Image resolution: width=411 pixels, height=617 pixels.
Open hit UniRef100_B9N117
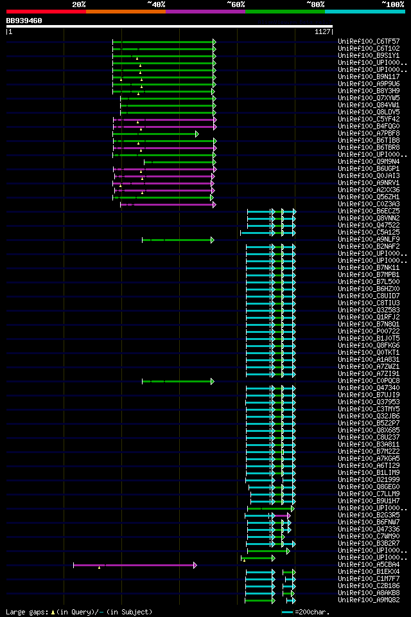[x=369, y=76]
